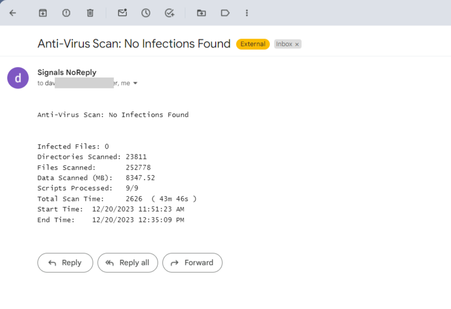Go back to the inbox
Viewport: 451px width, 309px height.
point(13,13)
